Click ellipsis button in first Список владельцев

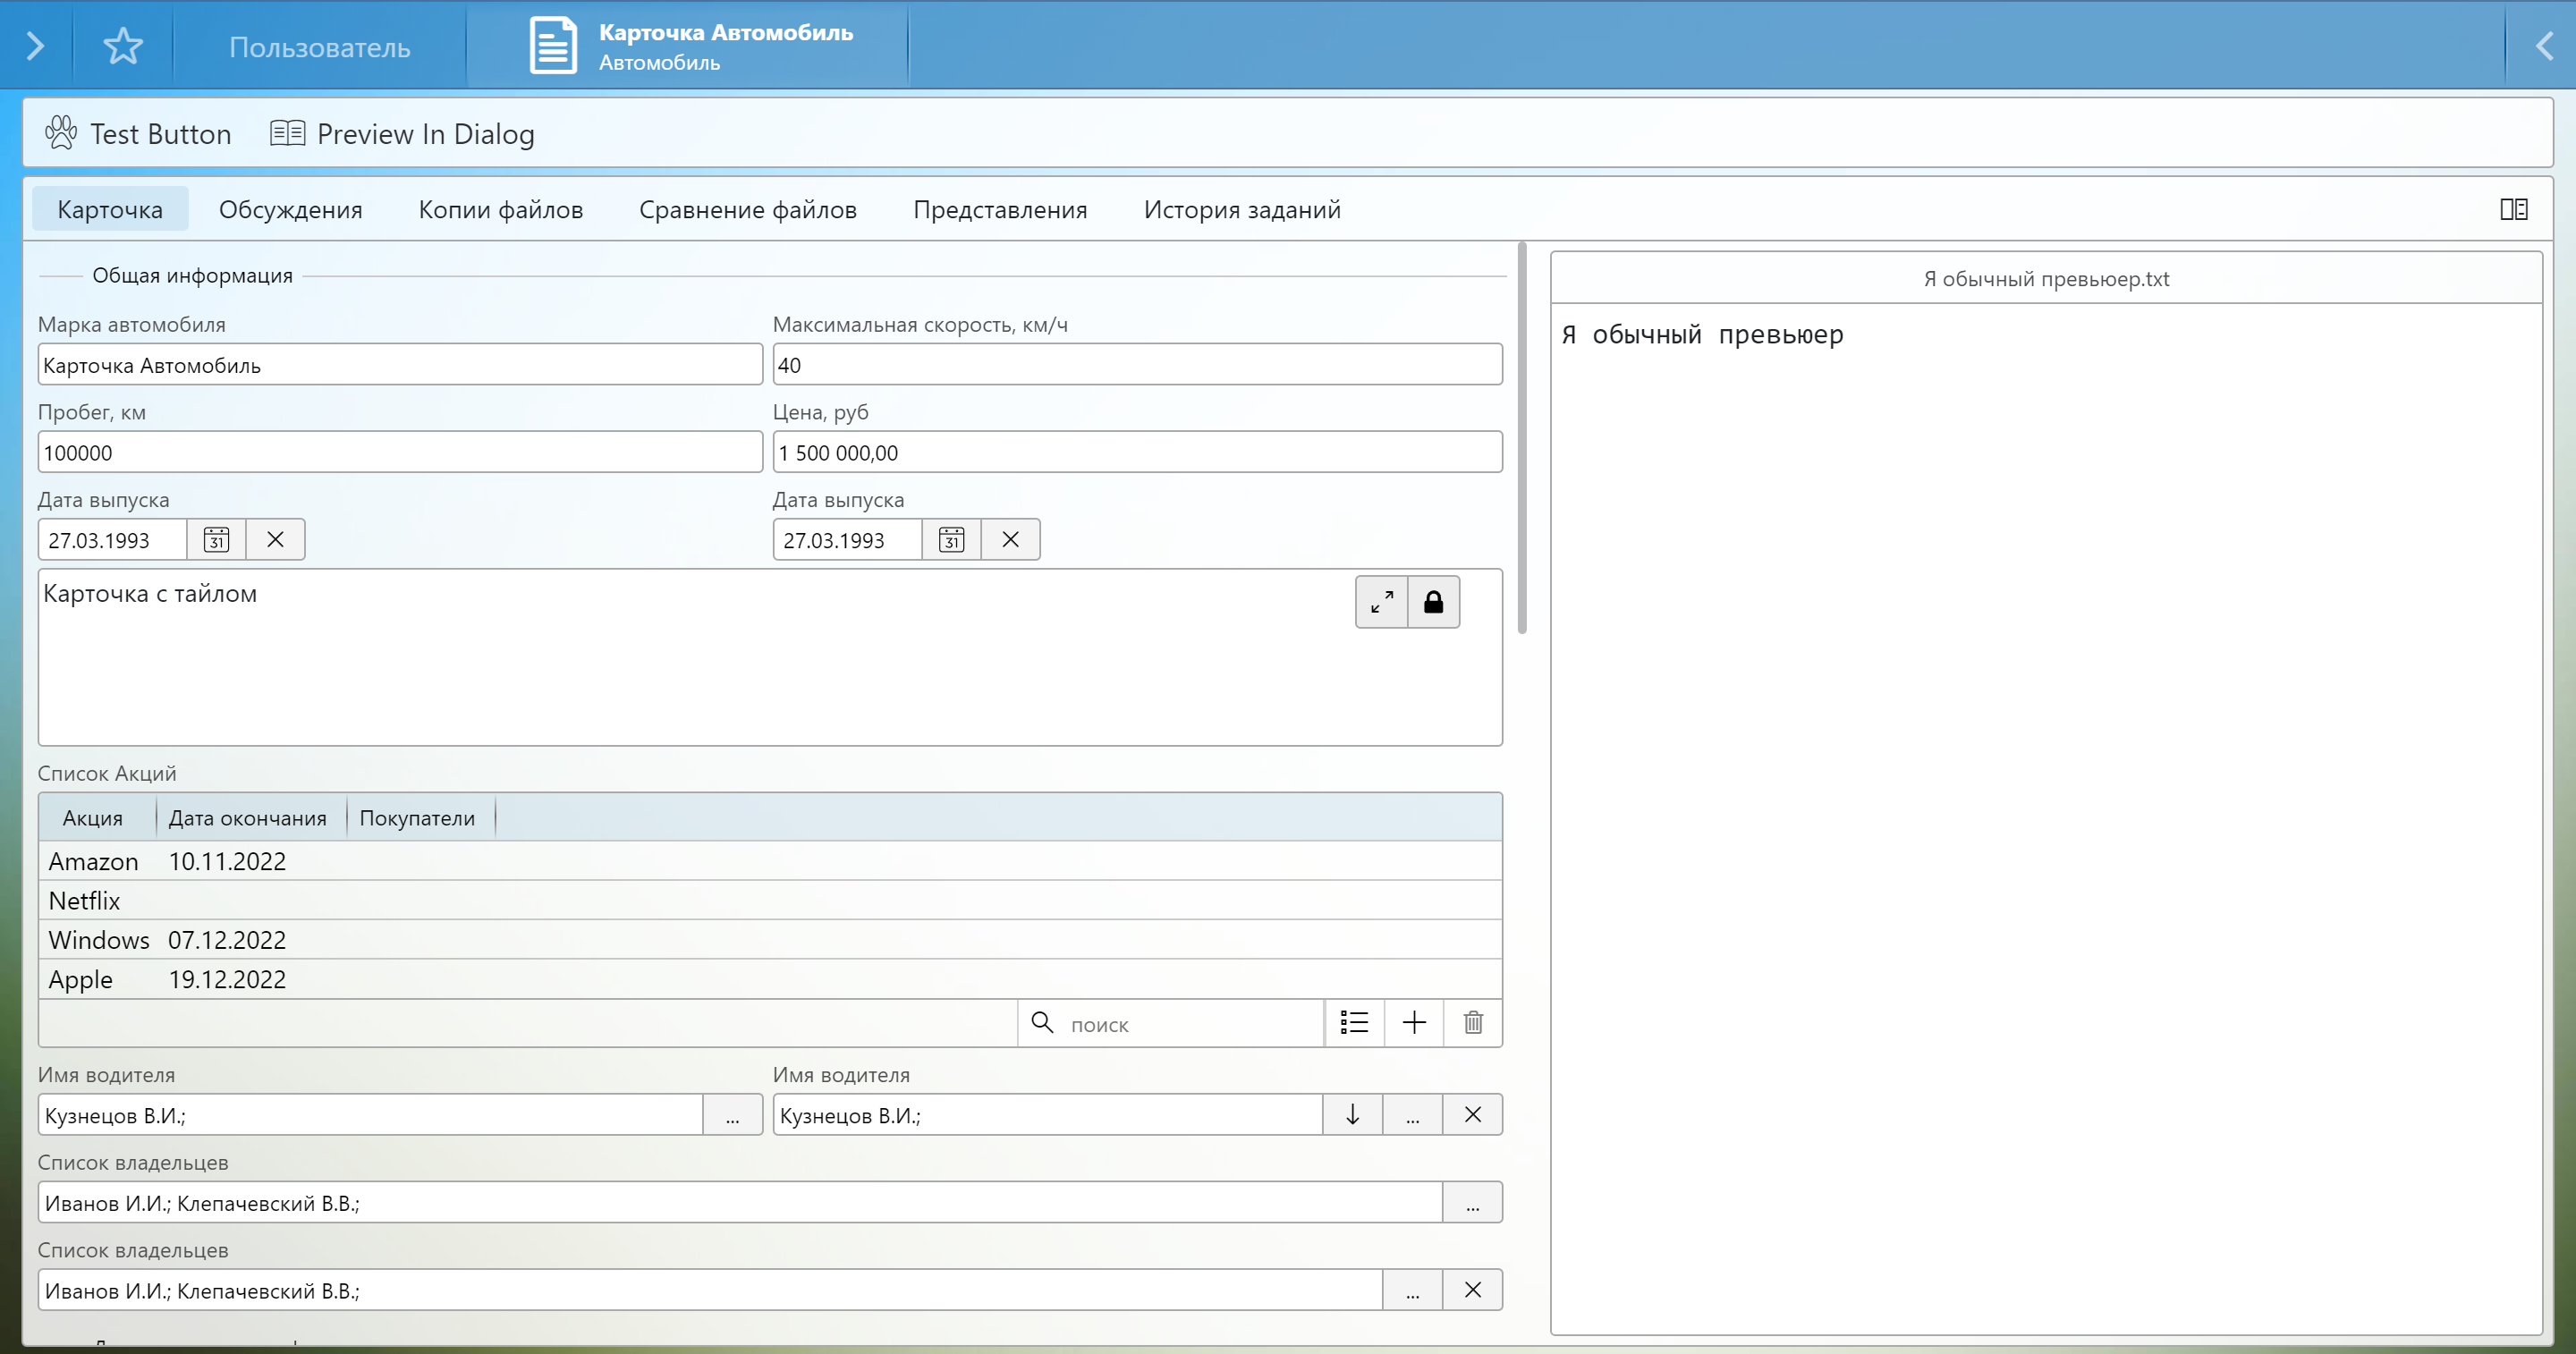pyautogui.click(x=1472, y=1203)
